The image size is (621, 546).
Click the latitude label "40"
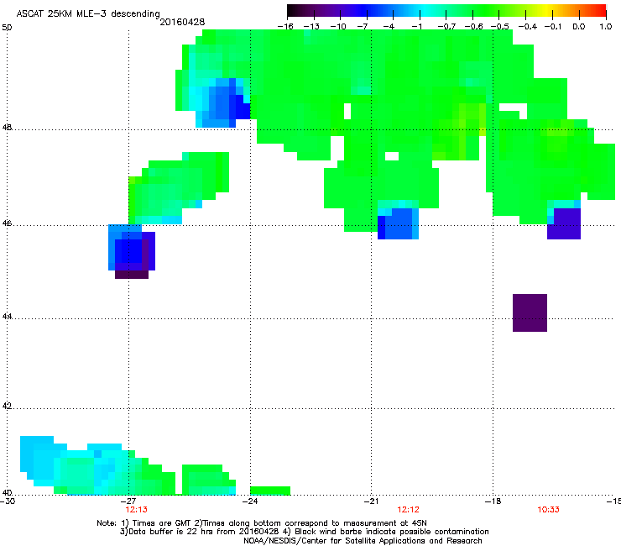pos(7,493)
